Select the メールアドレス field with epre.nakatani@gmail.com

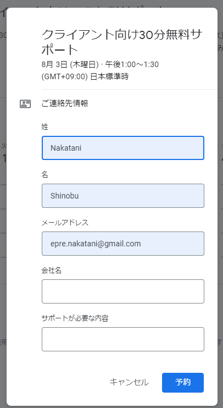[123, 244]
